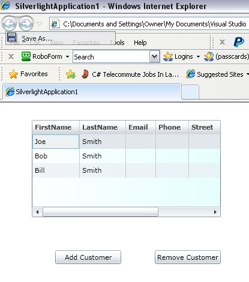The height and width of the screenshot is (282, 249).
Task: Click the passcards toolbar icon
Action: [x=209, y=56]
